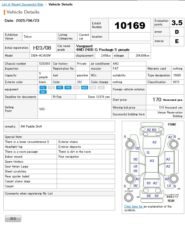The height and width of the screenshot is (226, 185).
Task: Click the greyed-out SR sunroof badge
Action: [101, 88]
